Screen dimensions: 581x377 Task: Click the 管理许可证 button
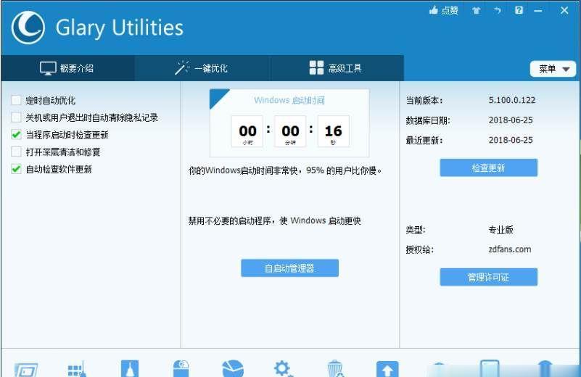[x=488, y=277]
